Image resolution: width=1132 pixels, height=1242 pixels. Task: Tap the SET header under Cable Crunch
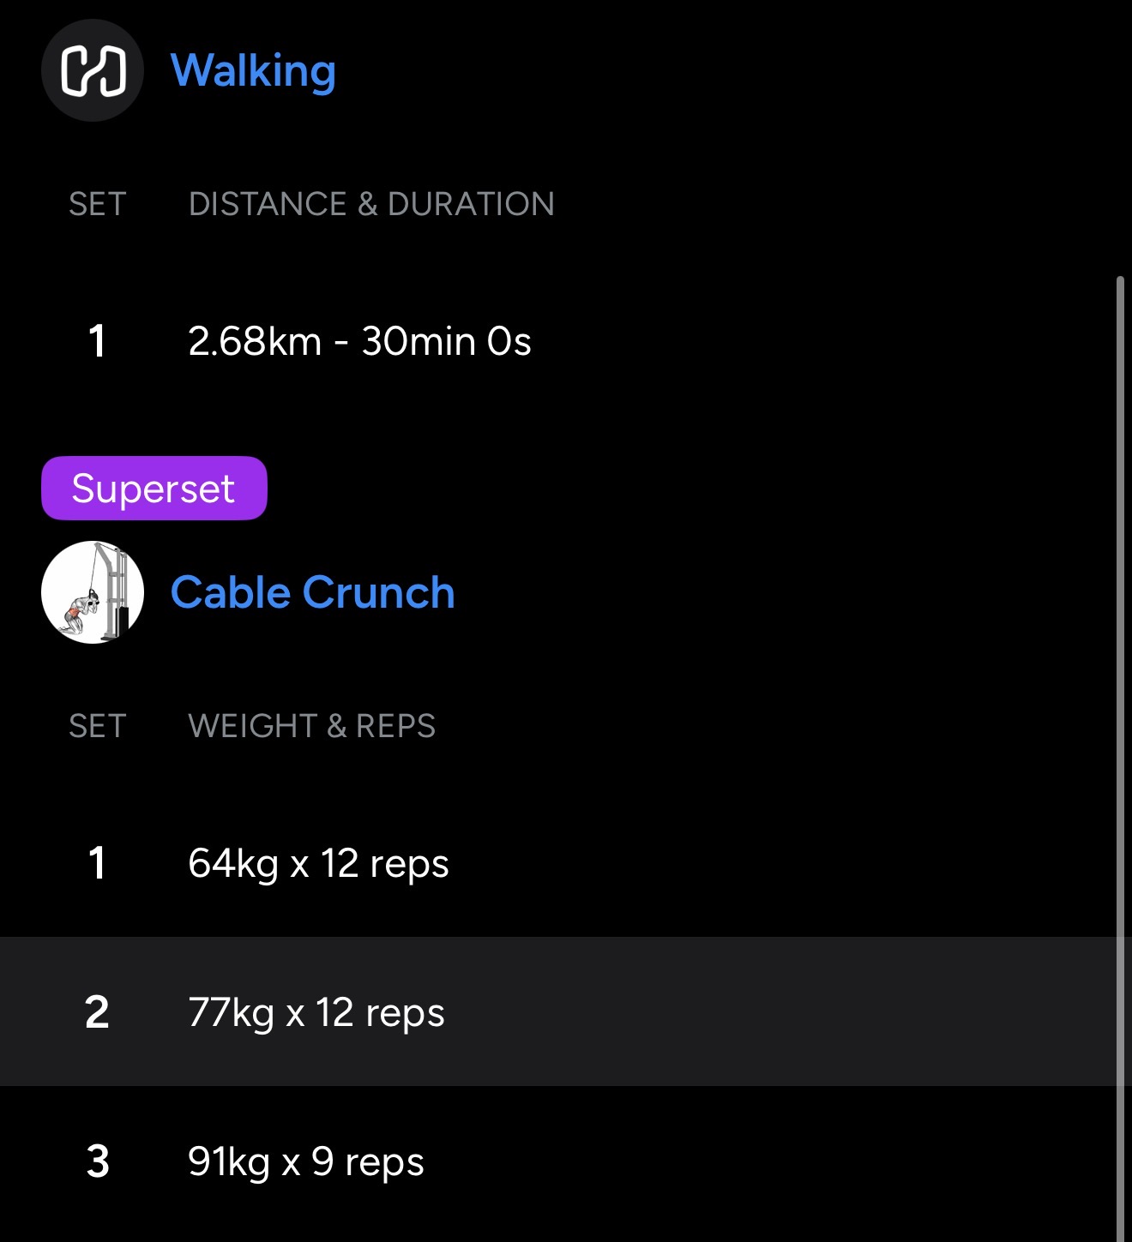98,726
